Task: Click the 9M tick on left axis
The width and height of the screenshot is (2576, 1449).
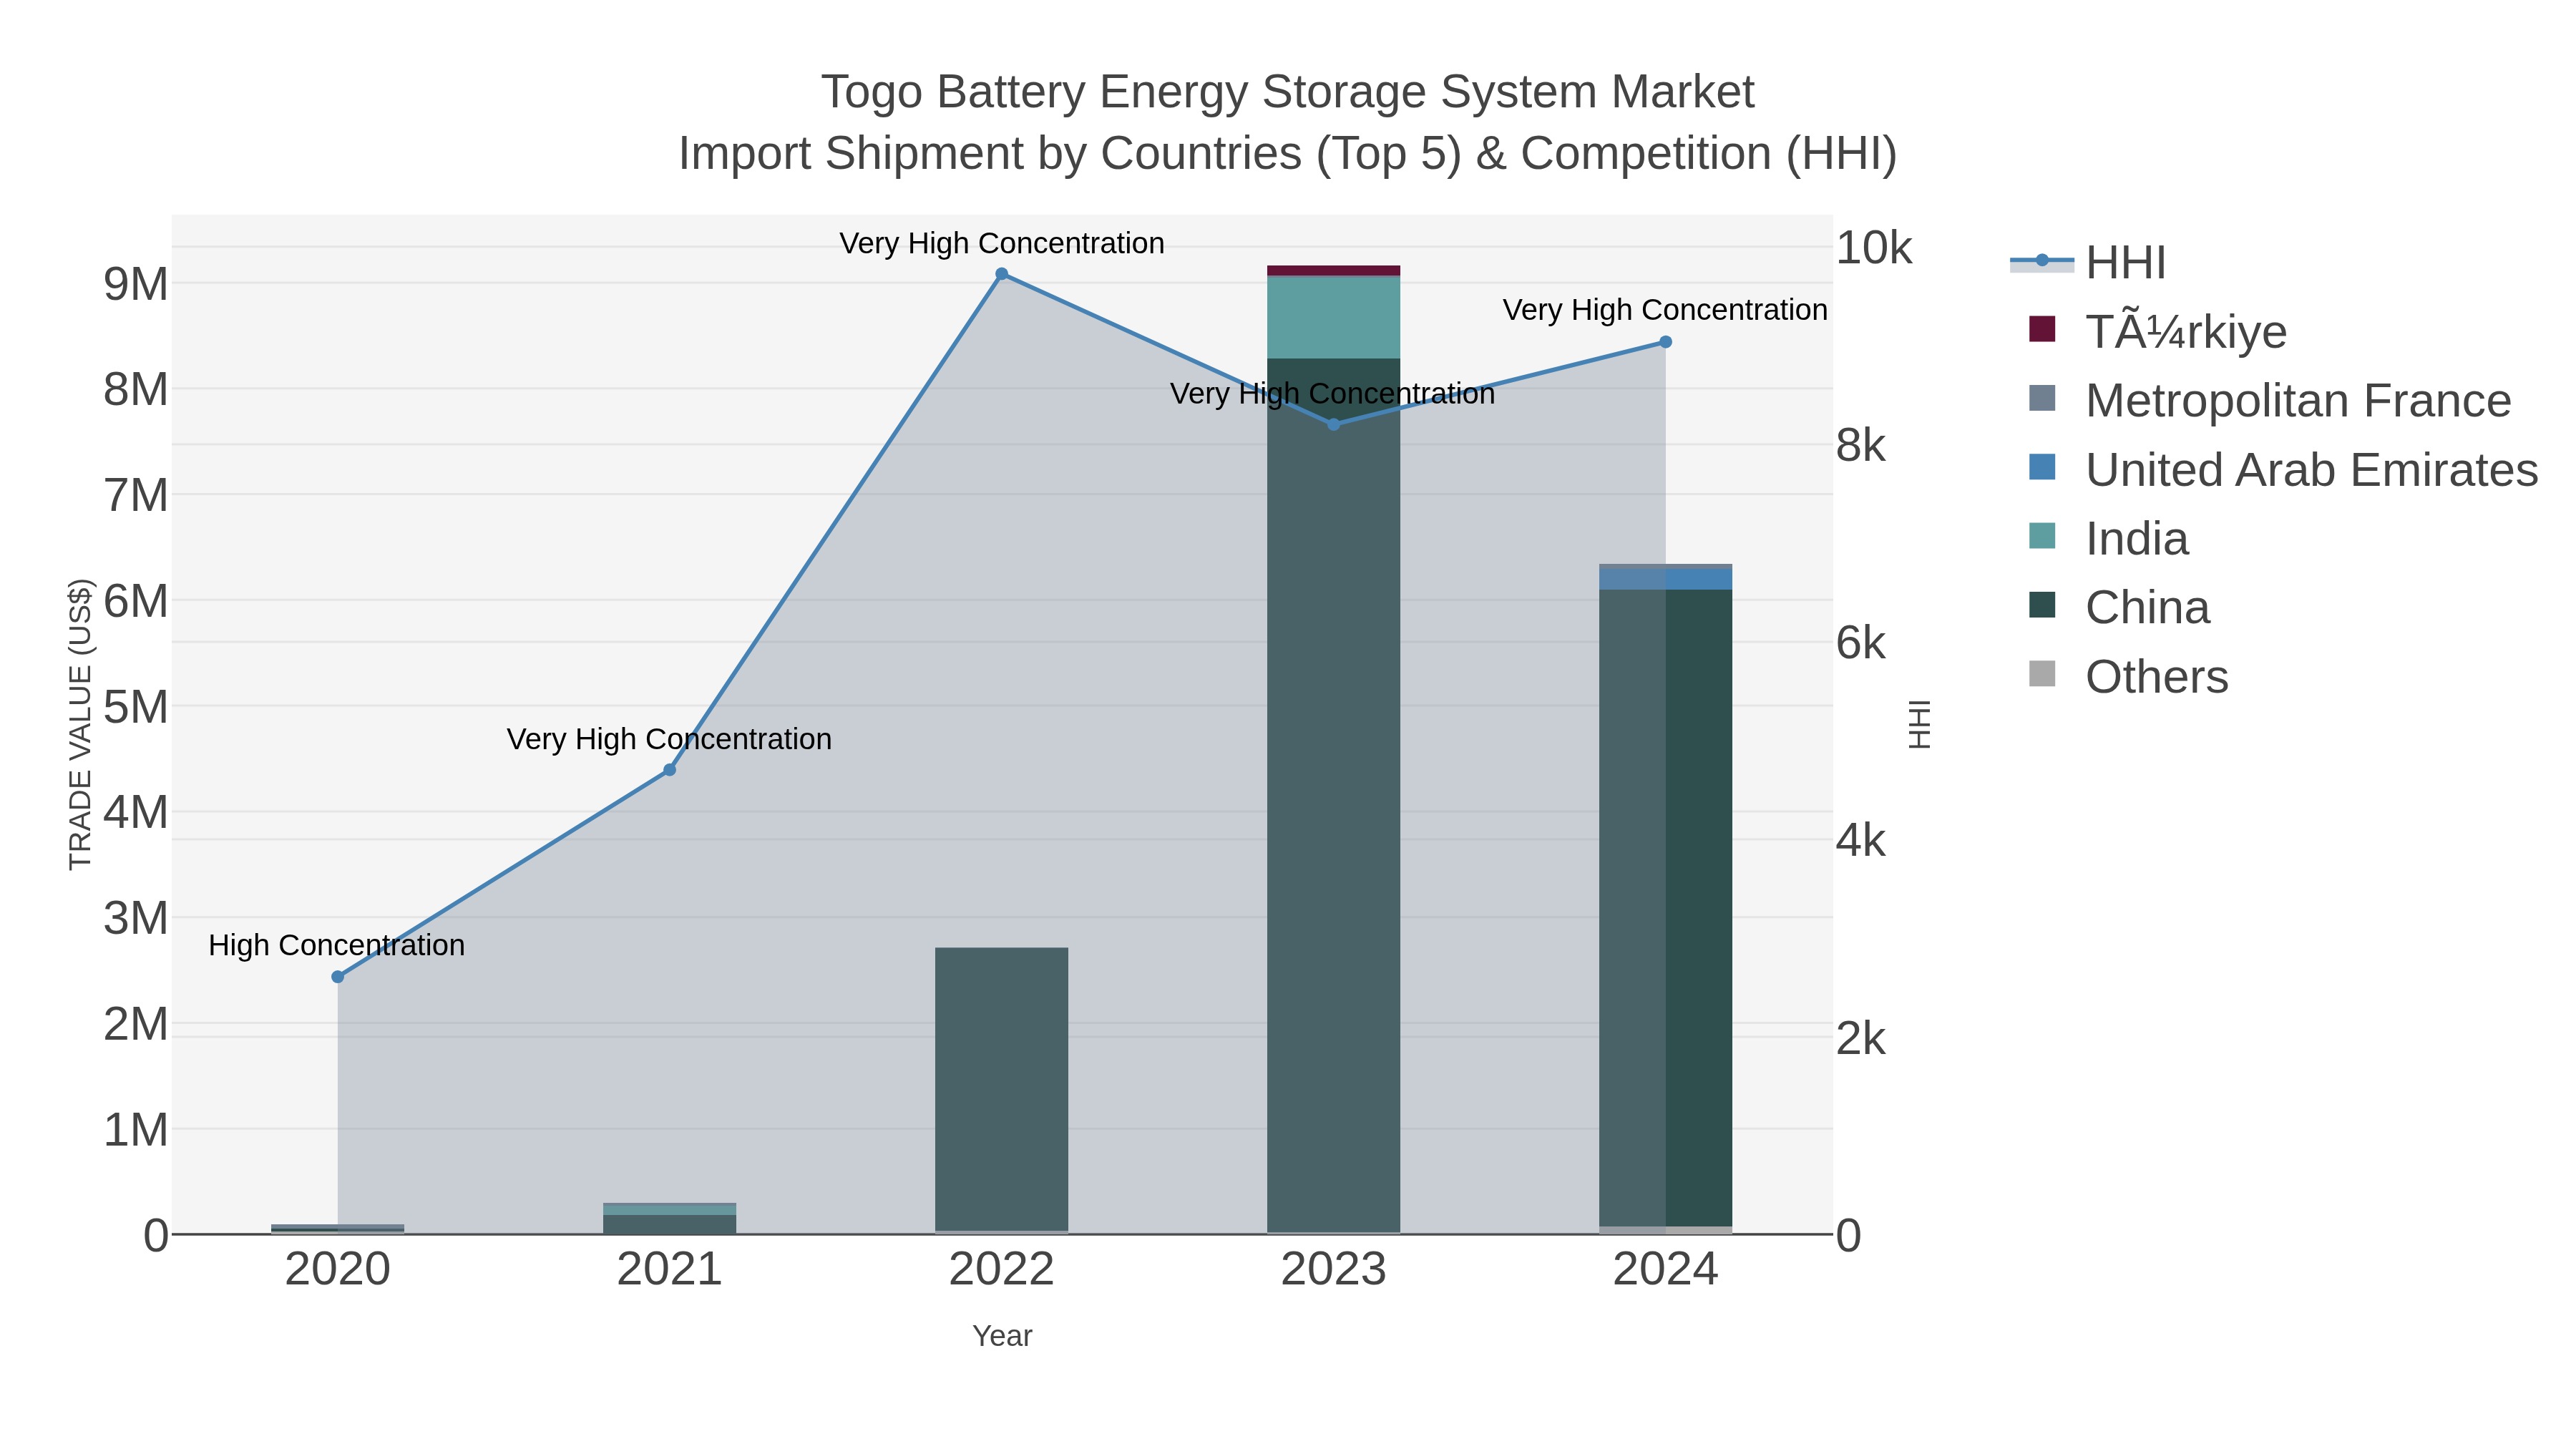Action: click(136, 284)
